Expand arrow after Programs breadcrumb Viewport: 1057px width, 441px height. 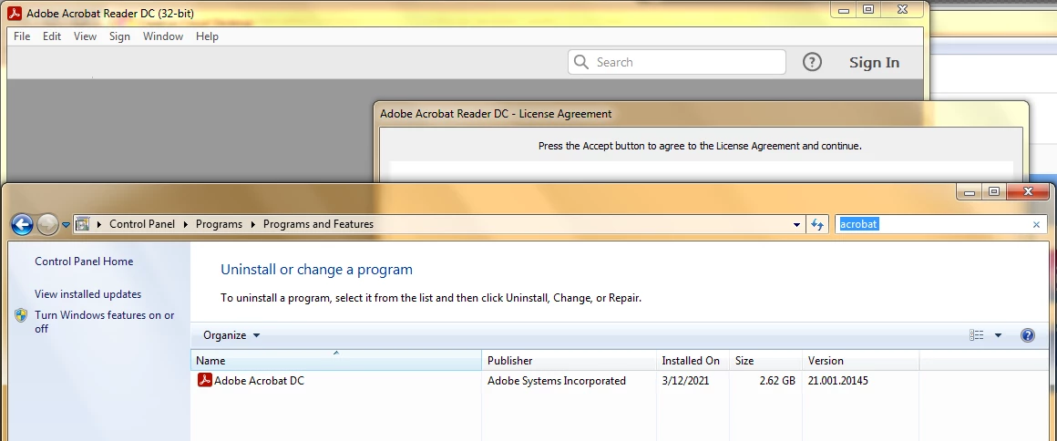click(253, 224)
